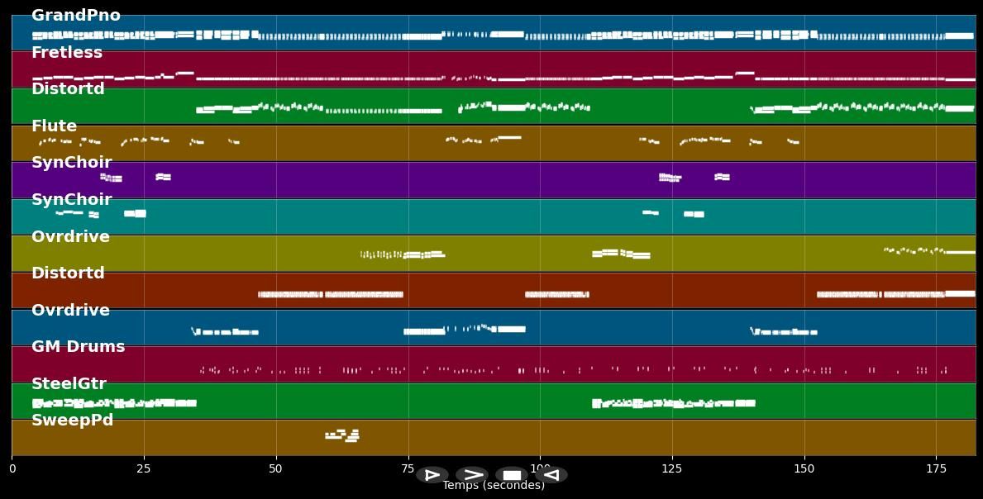Viewport: 983px width, 499px height.
Task: Click the 125 seconds tick label
Action: (x=671, y=469)
